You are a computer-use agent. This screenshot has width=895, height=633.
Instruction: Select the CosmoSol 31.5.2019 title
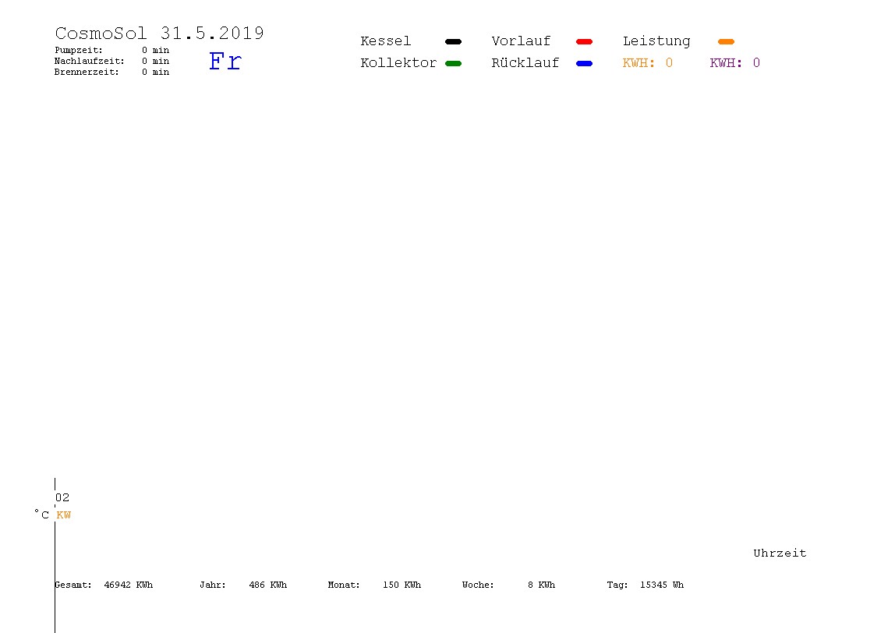pos(159,33)
